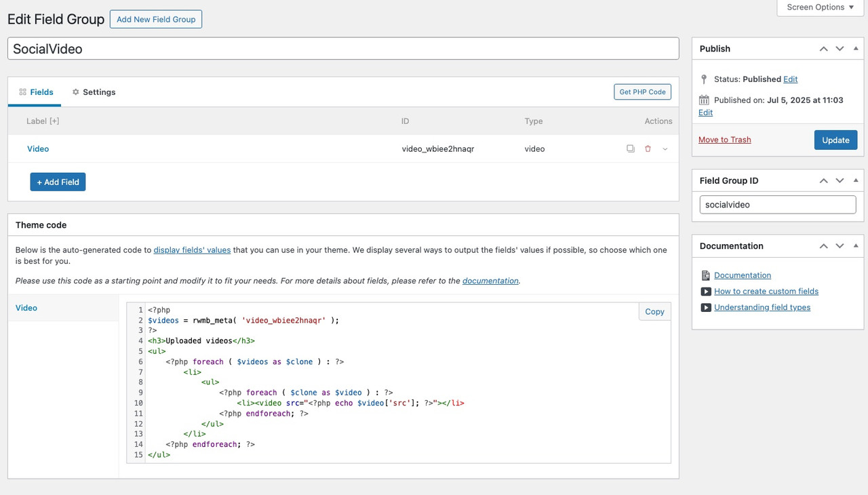Collapse the Publish panel toggle triangle
Image resolution: width=868 pixels, height=495 pixels.
856,49
